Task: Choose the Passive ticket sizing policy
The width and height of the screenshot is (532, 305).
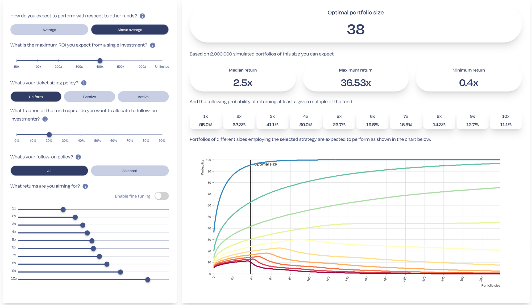Action: point(89,97)
